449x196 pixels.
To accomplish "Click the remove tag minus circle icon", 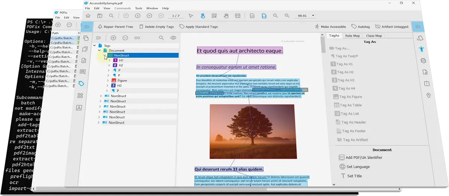I will [125, 38].
